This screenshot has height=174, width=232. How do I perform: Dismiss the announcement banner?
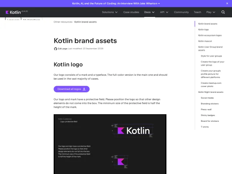pos(227,3)
